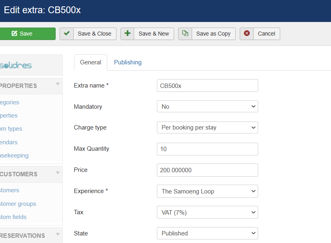Open the State dropdown showing Published
Image resolution: width=331 pixels, height=243 pixels.
pos(207,233)
